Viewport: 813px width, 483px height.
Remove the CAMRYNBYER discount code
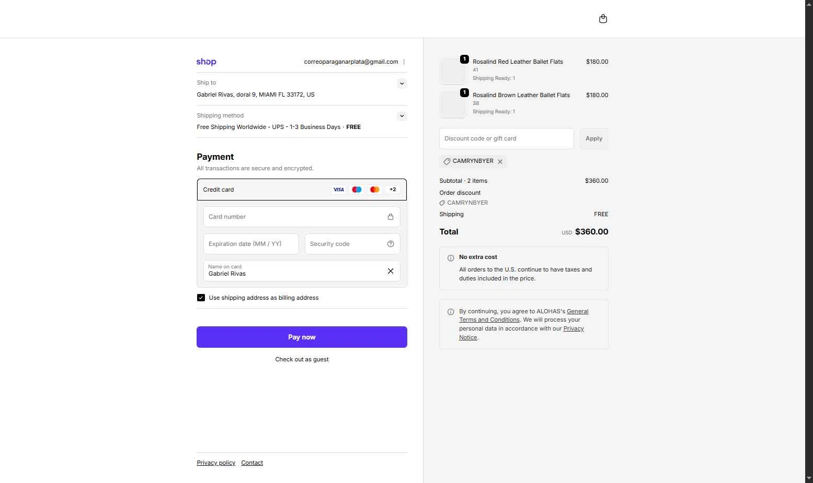point(500,162)
